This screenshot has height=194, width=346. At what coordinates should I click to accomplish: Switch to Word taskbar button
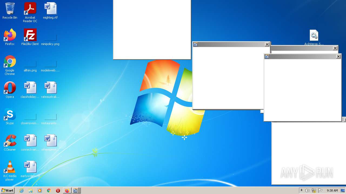(76, 190)
